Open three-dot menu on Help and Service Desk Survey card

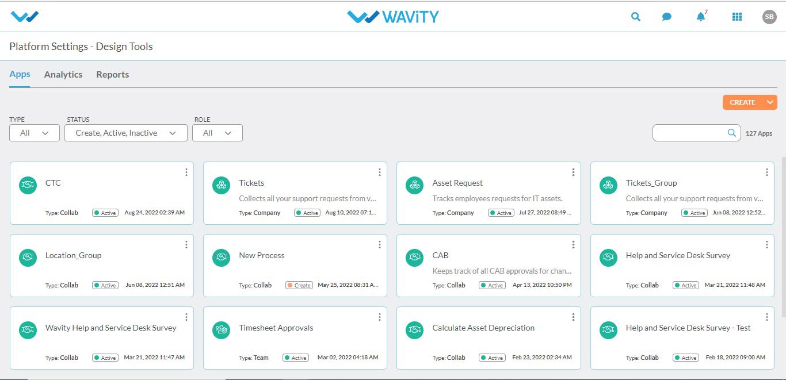click(767, 245)
